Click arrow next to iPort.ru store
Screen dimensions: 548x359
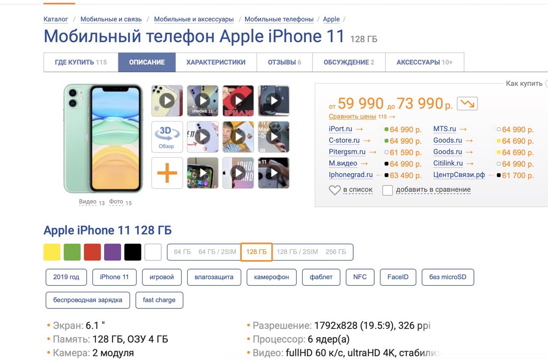coord(360,129)
